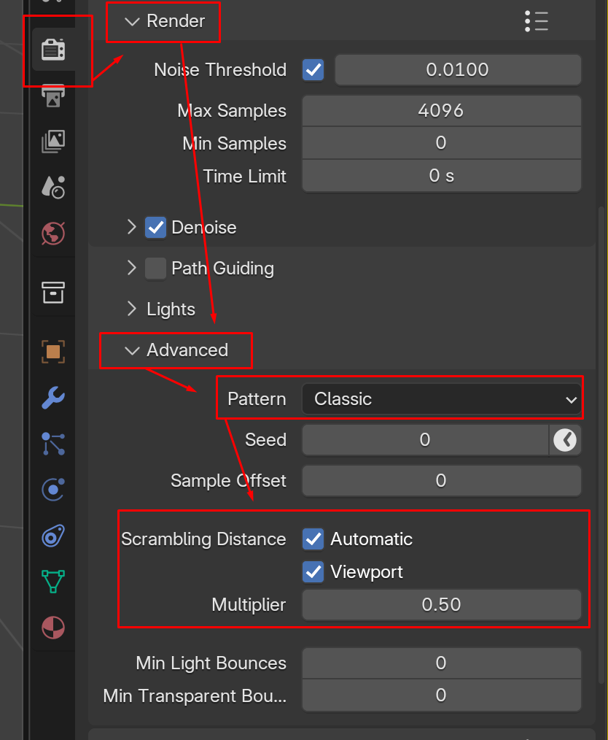
Task: Click the Denoise label text
Action: pos(204,228)
